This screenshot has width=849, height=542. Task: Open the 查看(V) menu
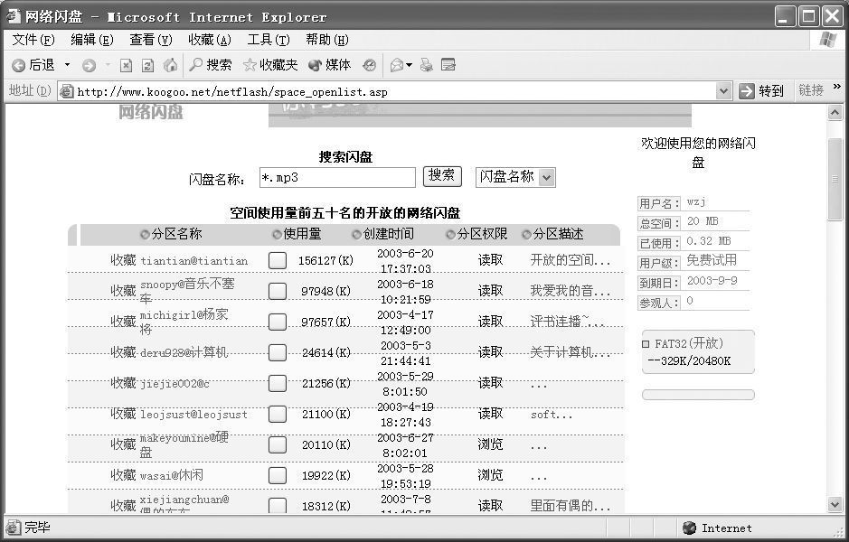point(150,40)
